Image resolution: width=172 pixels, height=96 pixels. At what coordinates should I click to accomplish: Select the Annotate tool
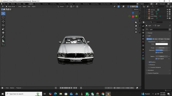point(3,37)
